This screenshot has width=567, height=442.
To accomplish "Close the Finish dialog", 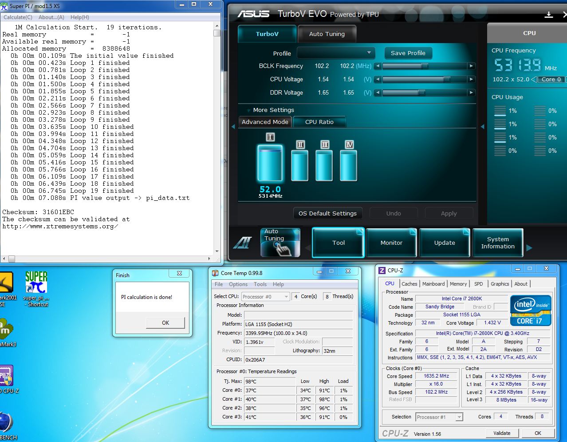I will click(179, 274).
